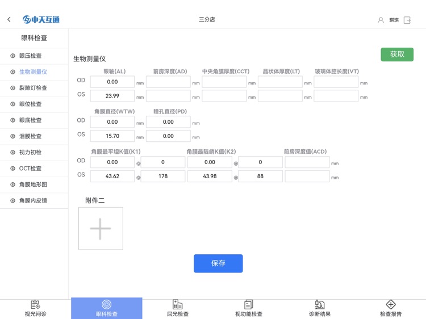Image resolution: width=426 pixels, height=319 pixels.
Task: Click the 视功能检查 document icon
Action: [248, 305]
